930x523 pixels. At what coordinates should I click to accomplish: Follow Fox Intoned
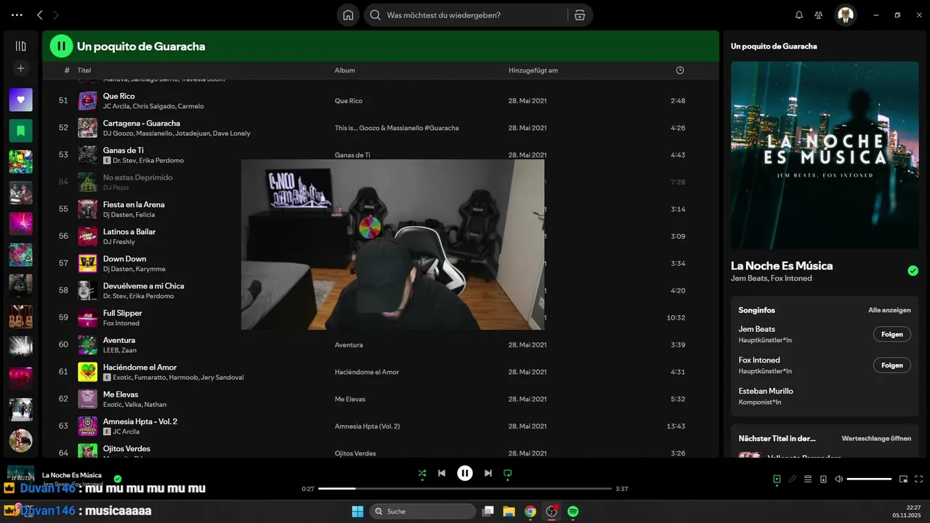(891, 365)
